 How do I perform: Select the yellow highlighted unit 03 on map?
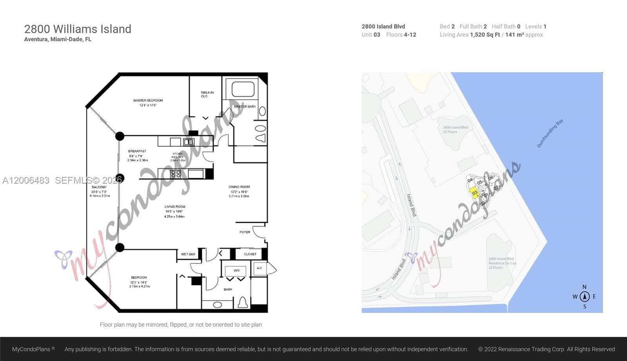click(475, 193)
